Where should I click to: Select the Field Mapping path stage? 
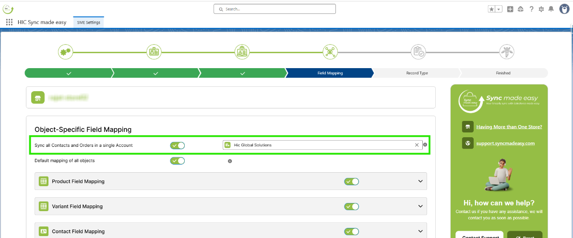(x=330, y=73)
